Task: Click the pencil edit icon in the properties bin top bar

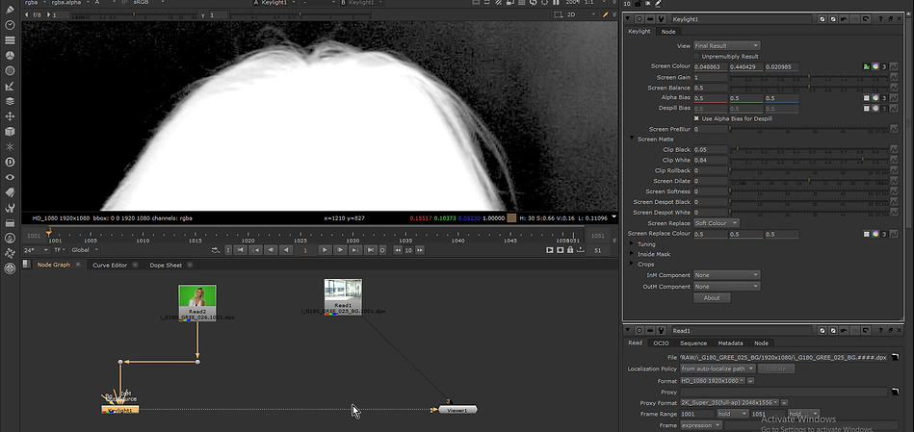Action: tap(658, 4)
